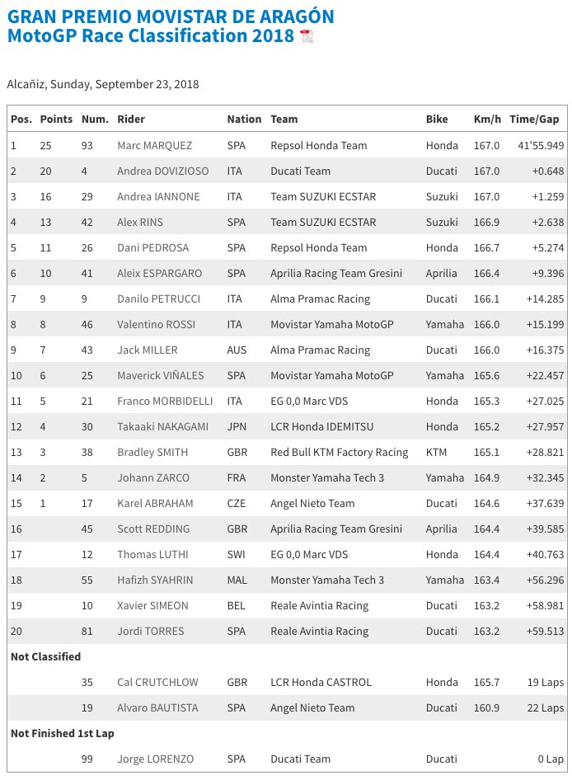Image resolution: width=572 pixels, height=780 pixels.
Task: Select rider Andrea DOVIZIOSO
Action: coord(163,171)
